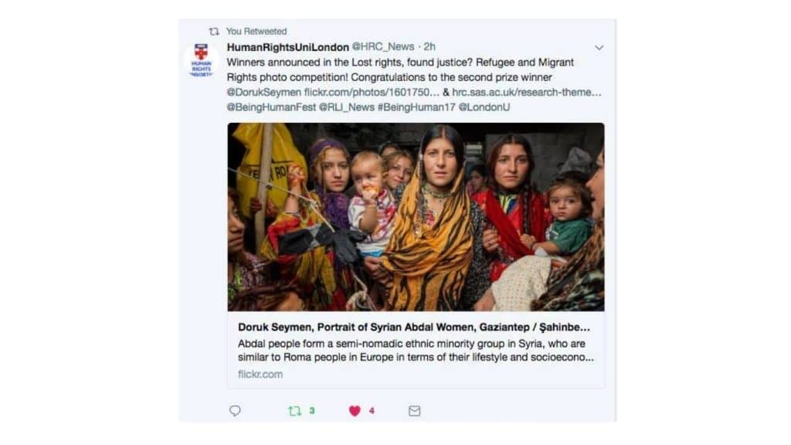
Task: Click the green retweet icon
Action: tap(294, 411)
